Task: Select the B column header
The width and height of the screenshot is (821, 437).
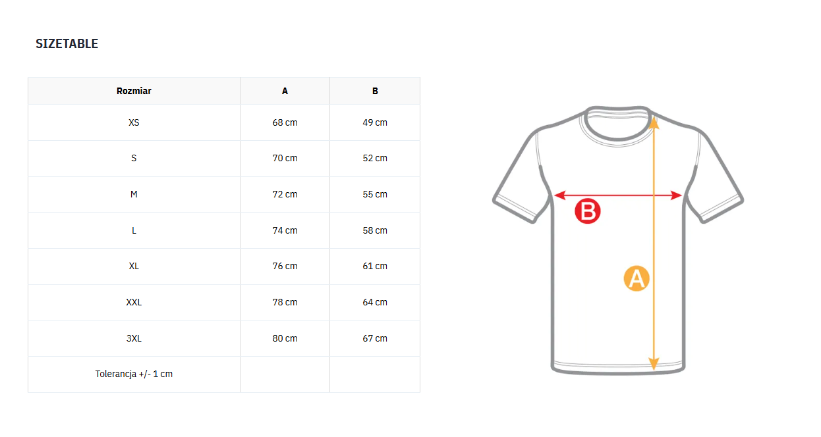Action: point(375,91)
